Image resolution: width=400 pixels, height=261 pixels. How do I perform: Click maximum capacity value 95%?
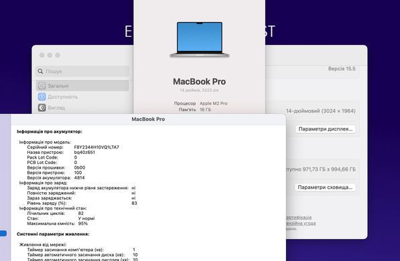point(82,224)
